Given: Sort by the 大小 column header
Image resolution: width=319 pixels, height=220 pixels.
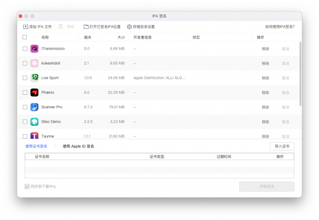Looking at the screenshot, I should (121, 37).
